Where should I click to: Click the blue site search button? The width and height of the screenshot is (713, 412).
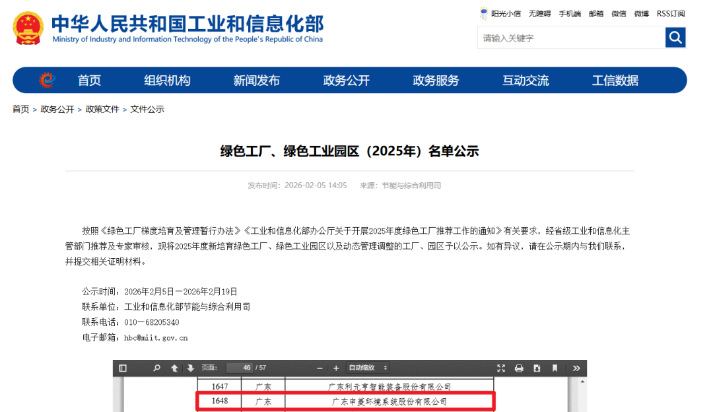click(675, 38)
